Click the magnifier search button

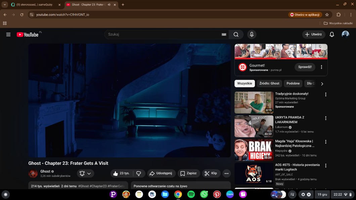(236, 35)
